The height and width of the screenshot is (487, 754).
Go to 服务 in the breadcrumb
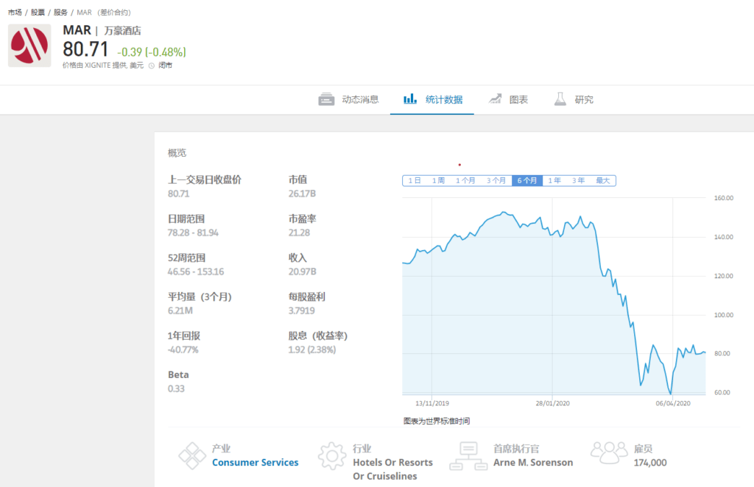60,13
